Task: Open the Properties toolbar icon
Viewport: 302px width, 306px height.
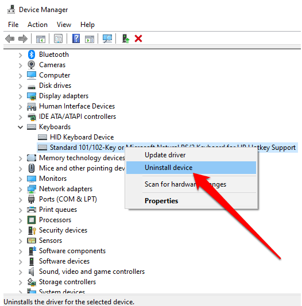Action: 58,38
